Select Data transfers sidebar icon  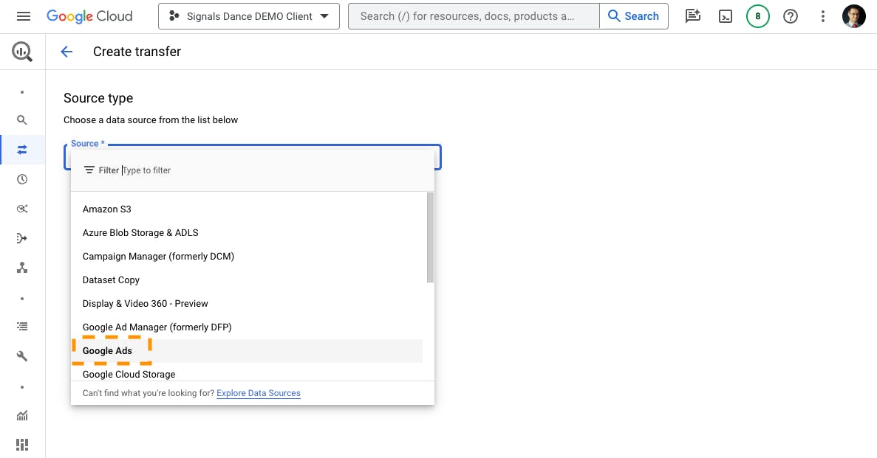22,150
